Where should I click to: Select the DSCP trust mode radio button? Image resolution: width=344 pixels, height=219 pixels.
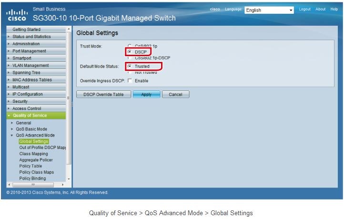coord(130,52)
